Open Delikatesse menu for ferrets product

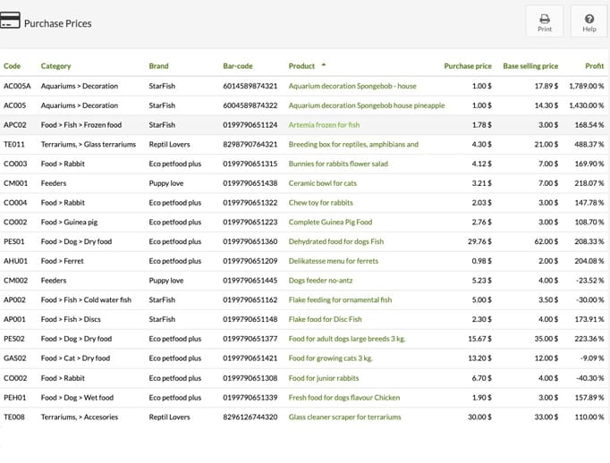(x=334, y=261)
